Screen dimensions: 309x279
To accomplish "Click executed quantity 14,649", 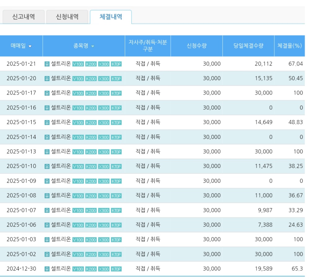I will point(263,122).
